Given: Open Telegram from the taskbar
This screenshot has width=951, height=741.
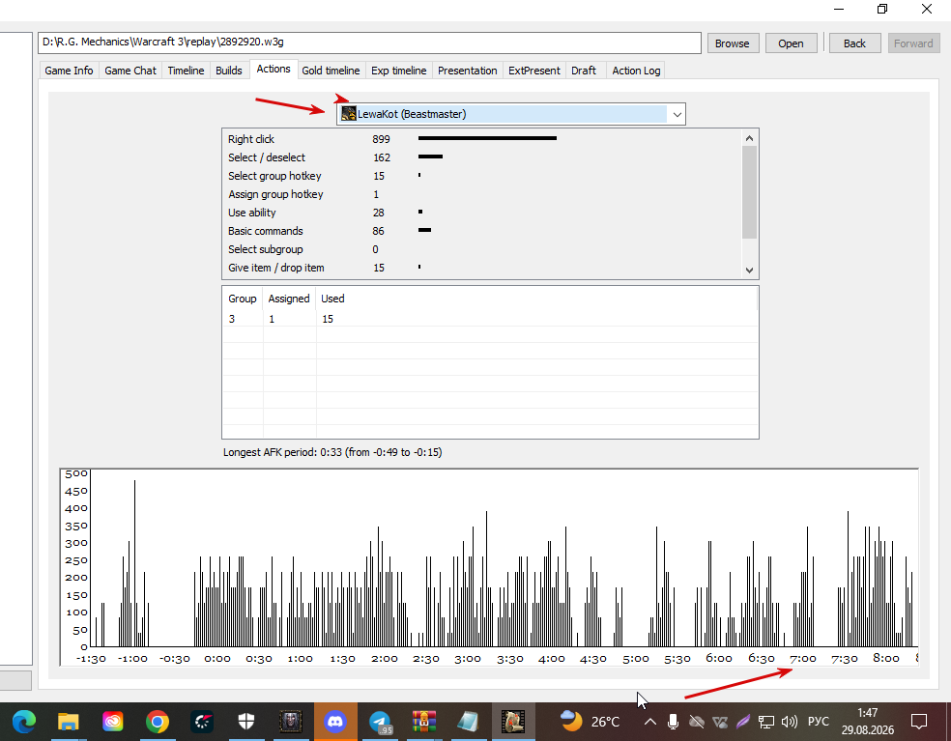Looking at the screenshot, I should [380, 722].
